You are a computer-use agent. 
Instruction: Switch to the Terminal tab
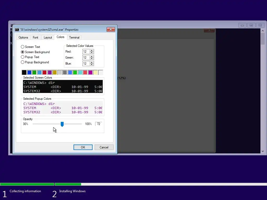point(74,37)
